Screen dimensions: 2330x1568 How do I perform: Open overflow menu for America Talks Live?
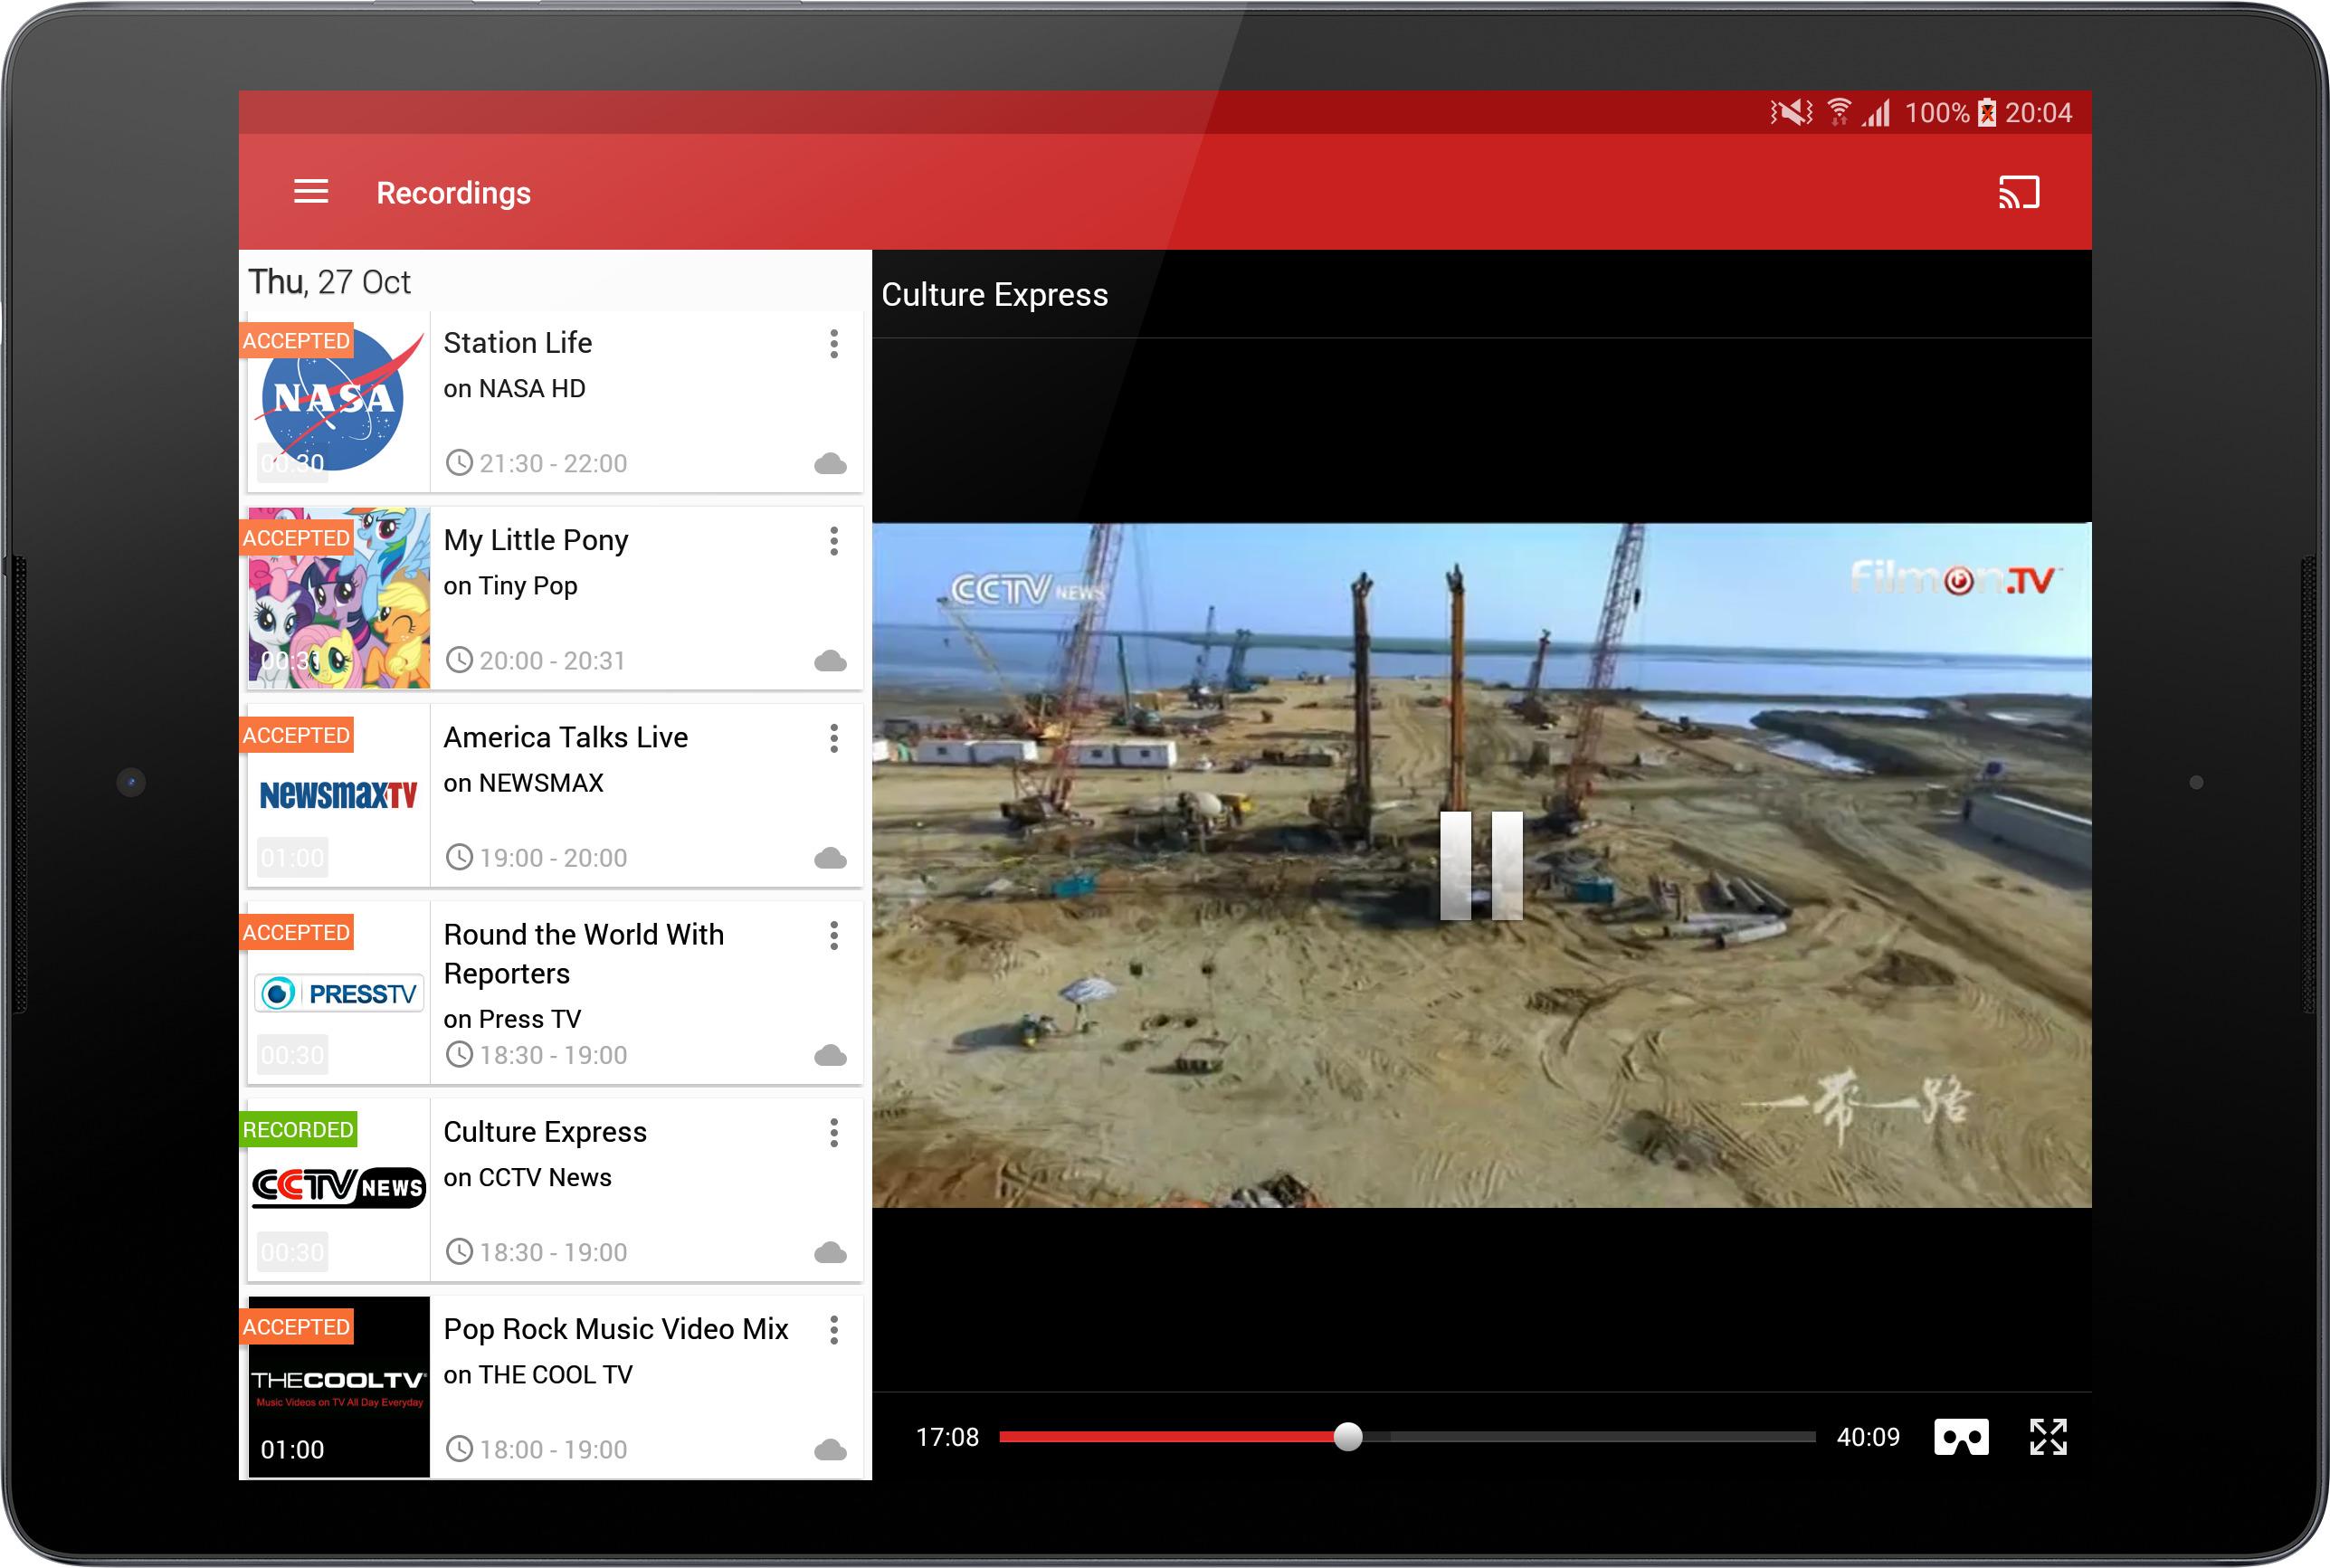tap(833, 738)
